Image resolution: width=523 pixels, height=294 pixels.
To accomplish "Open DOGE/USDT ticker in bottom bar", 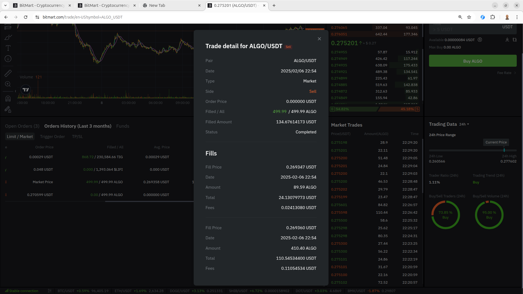I will click(x=196, y=291).
